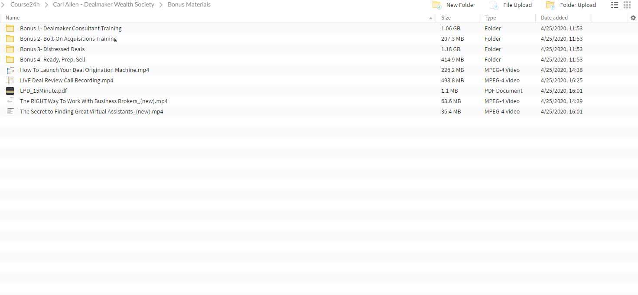Open Bonus 4- Ready, Prep, Sell folder
The image size is (638, 295).
52,59
